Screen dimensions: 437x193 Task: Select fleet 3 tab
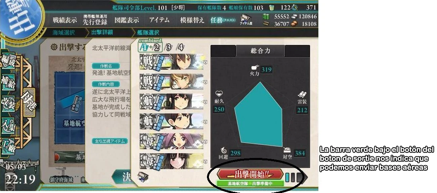tap(168, 47)
